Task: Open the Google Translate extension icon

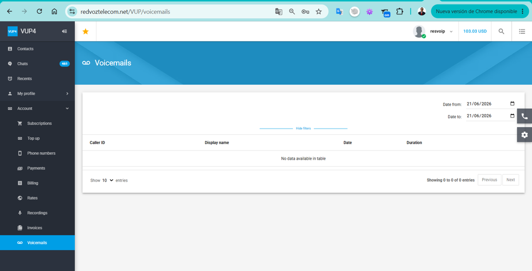Action: pos(339,12)
